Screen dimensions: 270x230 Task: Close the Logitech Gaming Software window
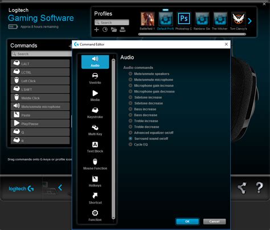tap(264, 4)
